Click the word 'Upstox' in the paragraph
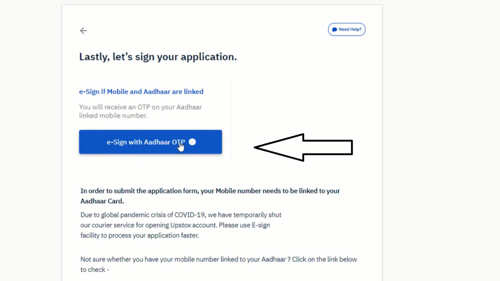The image size is (500, 281). tap(181, 225)
